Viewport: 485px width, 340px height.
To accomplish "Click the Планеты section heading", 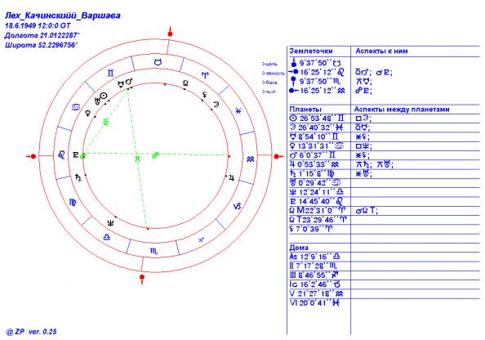I will [305, 110].
